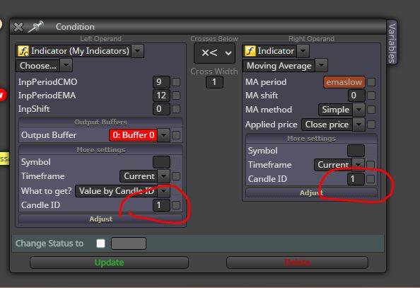The width and height of the screenshot is (420, 288).
Task: Expand the Indicator (My Indicators) type dropdown
Action: [137, 51]
